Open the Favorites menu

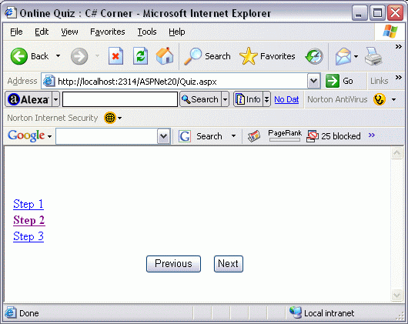click(x=108, y=32)
